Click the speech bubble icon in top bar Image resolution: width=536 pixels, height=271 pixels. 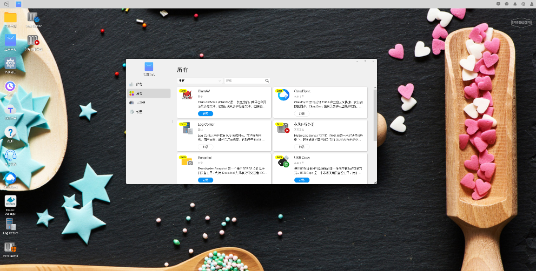(x=507, y=4)
